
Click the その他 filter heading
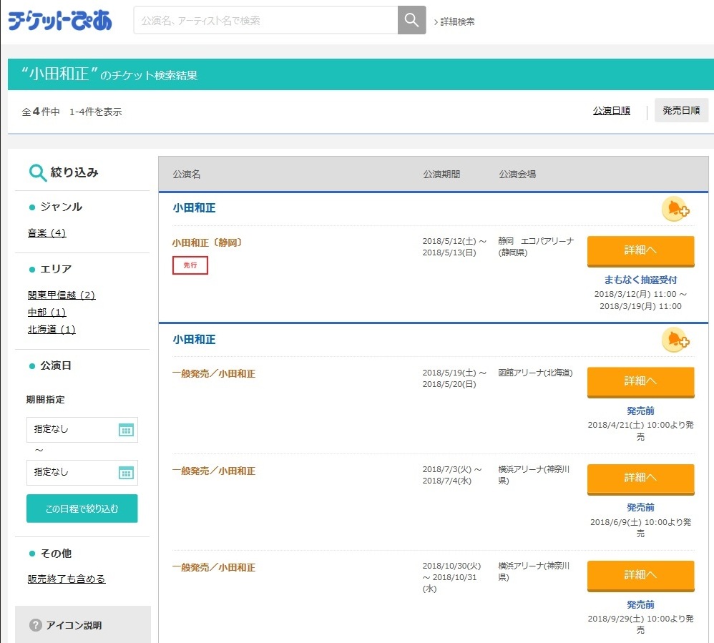coord(56,554)
